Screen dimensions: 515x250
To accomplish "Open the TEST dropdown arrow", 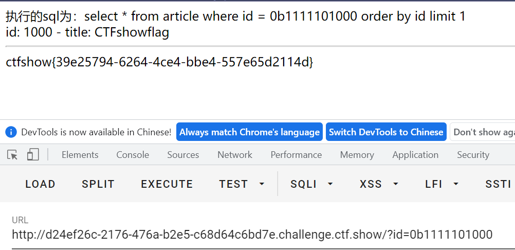I will [x=262, y=184].
